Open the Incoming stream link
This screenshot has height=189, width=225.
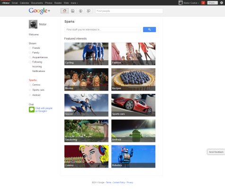(x=37, y=66)
